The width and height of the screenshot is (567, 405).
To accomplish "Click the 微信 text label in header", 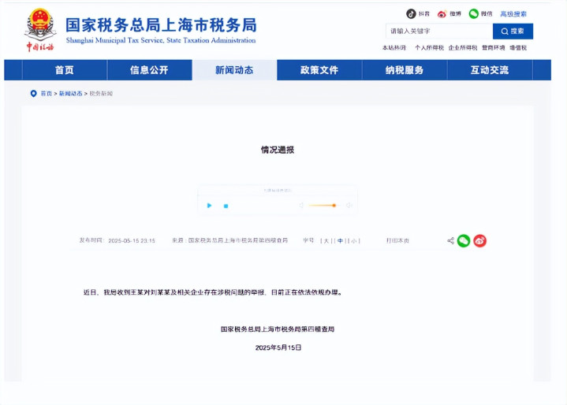I will [487, 14].
